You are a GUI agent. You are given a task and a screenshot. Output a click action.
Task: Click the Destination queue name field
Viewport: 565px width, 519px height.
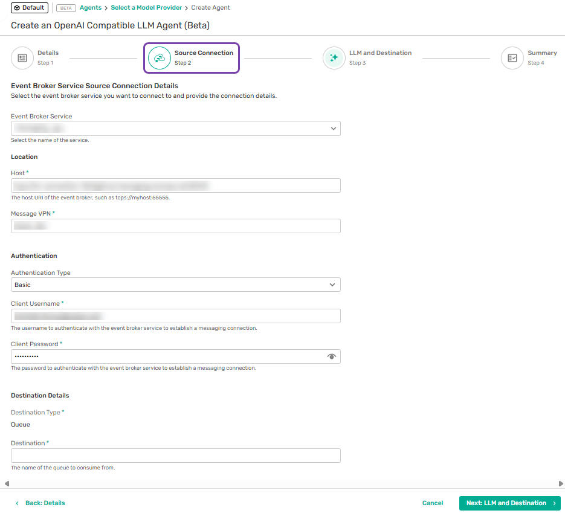[175, 456]
